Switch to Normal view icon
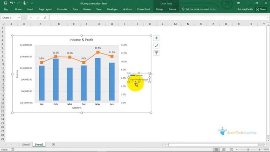Screen dimensions: 270x152 (x=216, y=149)
